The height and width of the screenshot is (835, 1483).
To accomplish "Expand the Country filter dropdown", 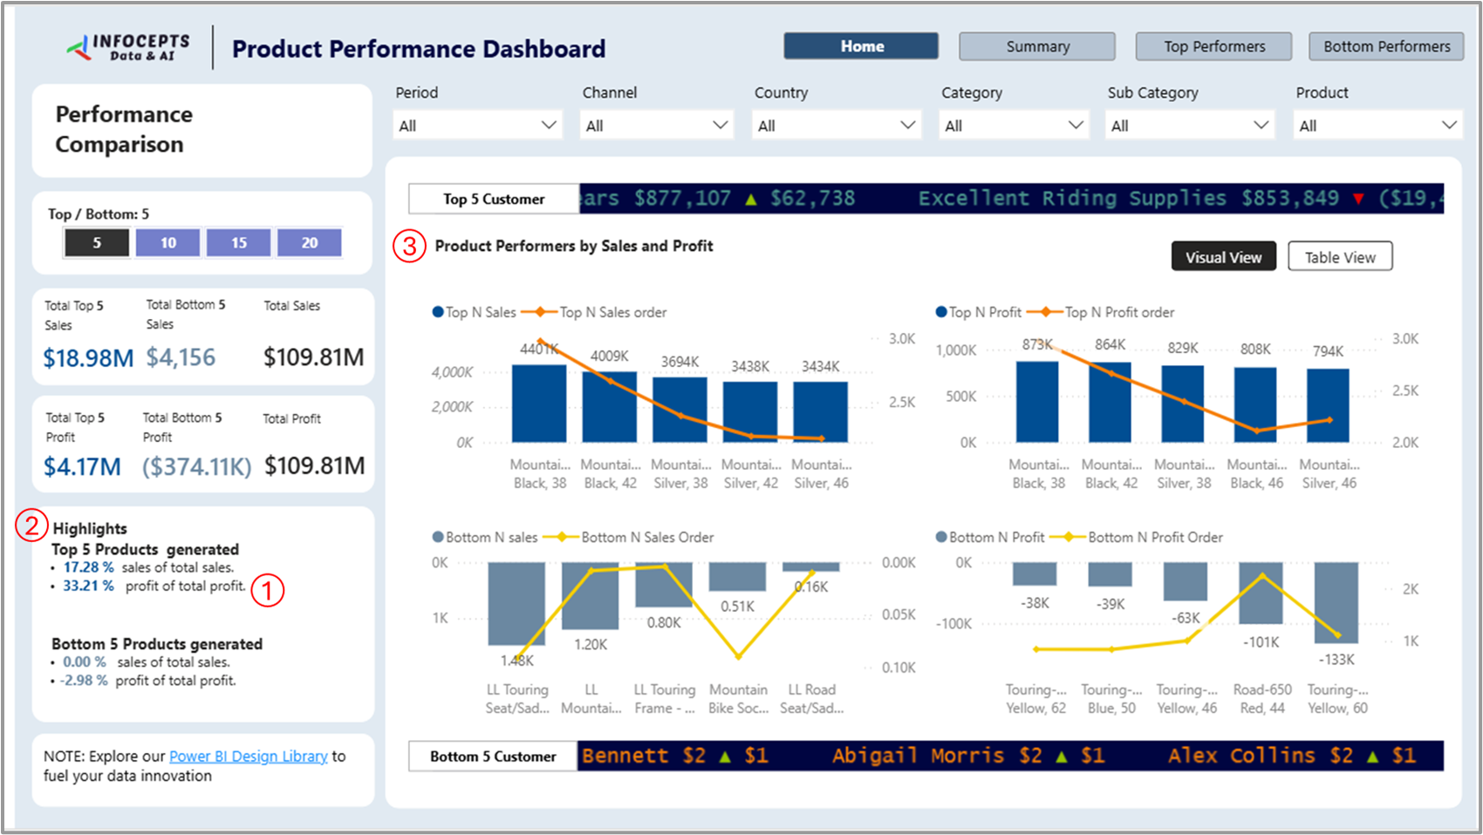I will (836, 126).
